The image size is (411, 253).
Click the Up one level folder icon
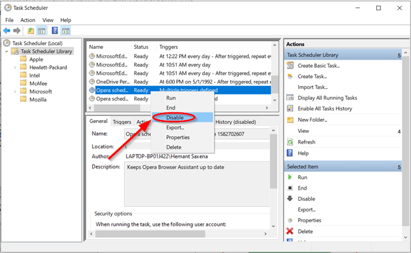31,31
